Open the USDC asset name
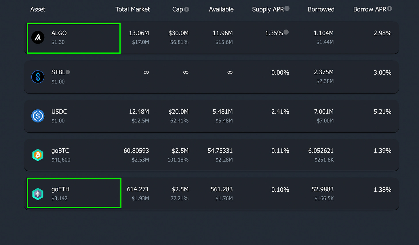Screen dimensions: 419x245 [x=59, y=112]
